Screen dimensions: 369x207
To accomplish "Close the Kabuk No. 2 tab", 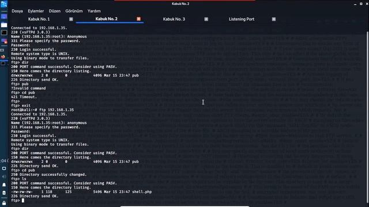I will point(138,19).
